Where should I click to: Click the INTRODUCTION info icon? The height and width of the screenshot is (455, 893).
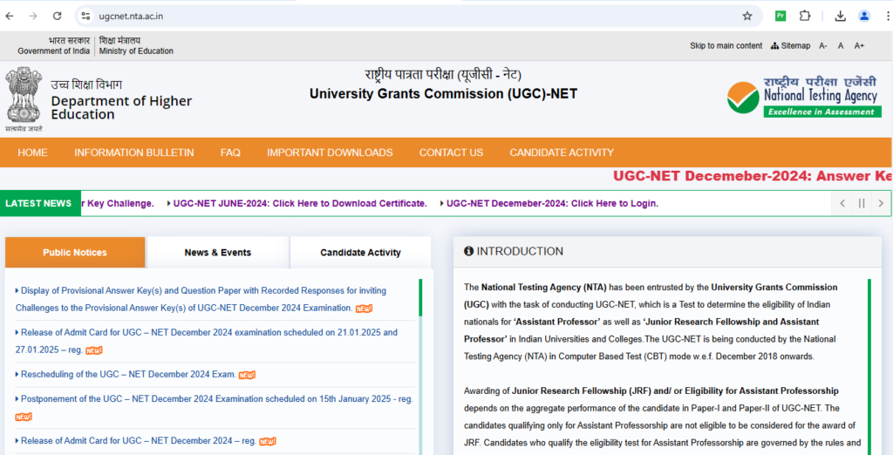coord(468,251)
